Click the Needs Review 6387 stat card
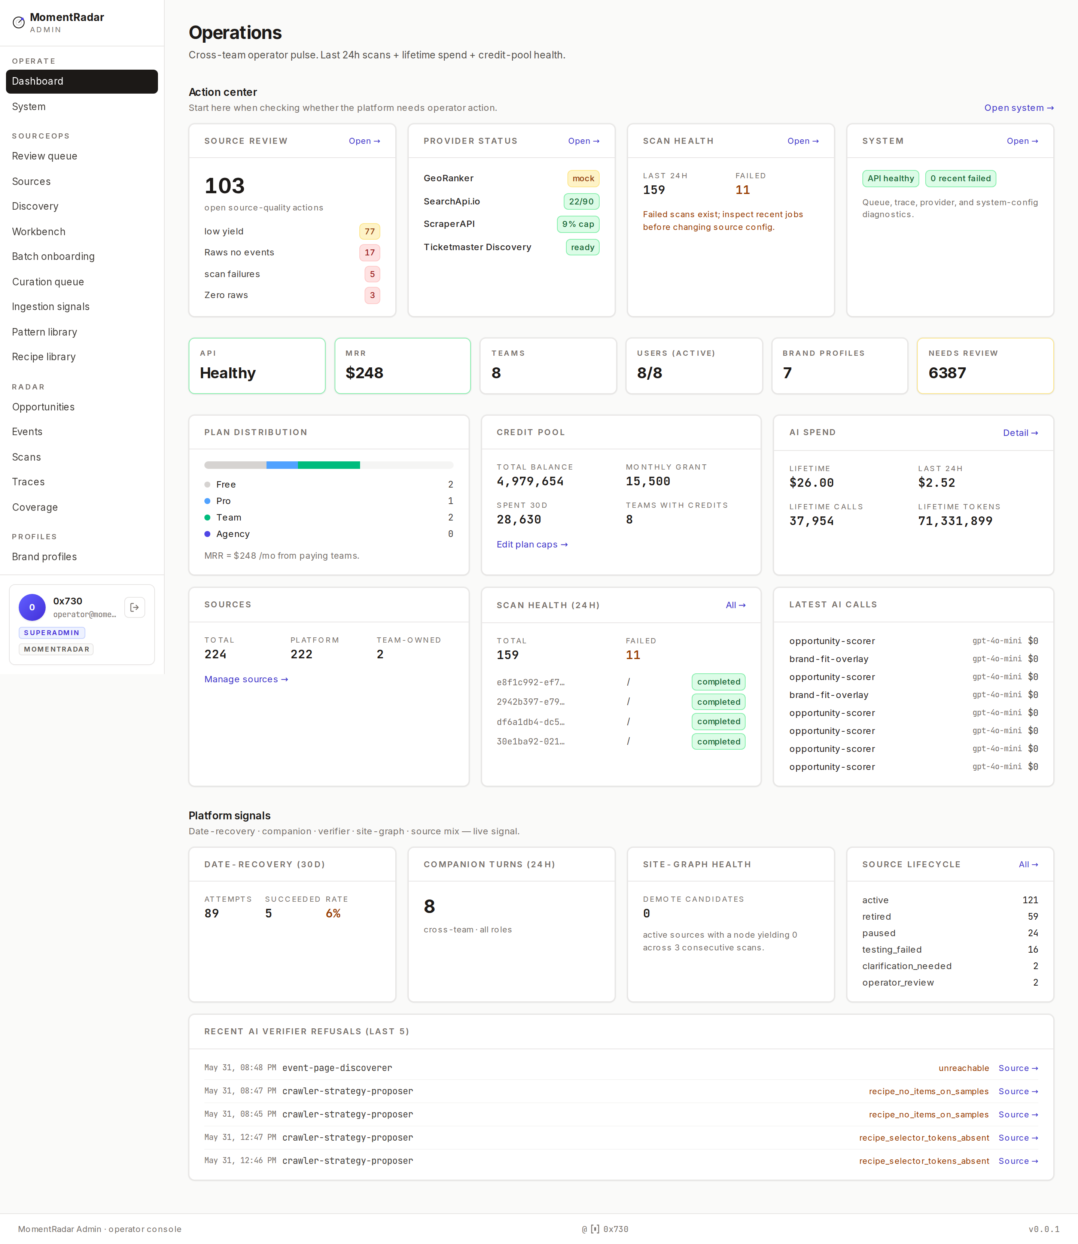The height and width of the screenshot is (1244, 1078). pos(985,366)
